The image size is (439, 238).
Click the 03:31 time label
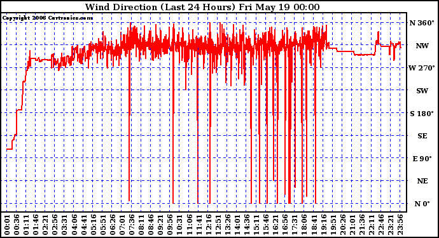[x=64, y=225]
